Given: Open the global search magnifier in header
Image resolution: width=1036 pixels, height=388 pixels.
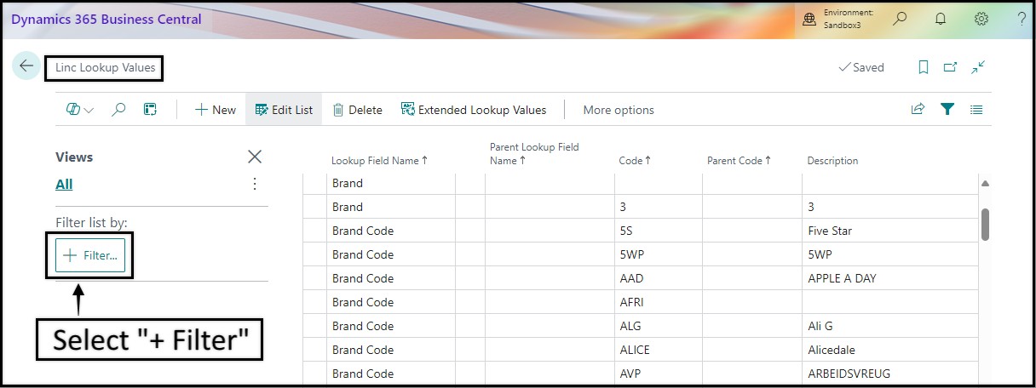Looking at the screenshot, I should point(900,19).
